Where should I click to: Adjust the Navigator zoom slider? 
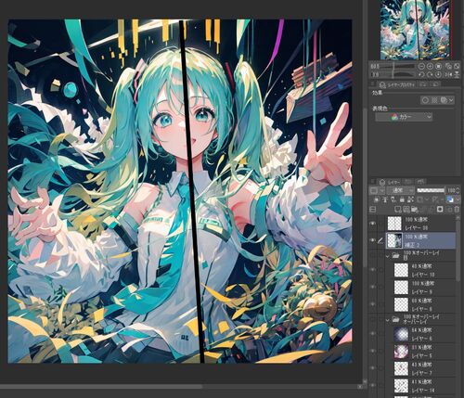click(x=397, y=66)
